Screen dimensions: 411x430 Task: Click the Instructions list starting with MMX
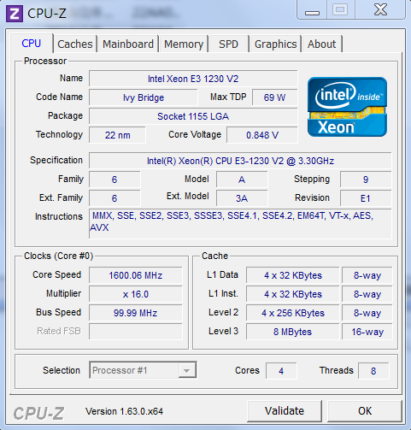[x=240, y=224]
